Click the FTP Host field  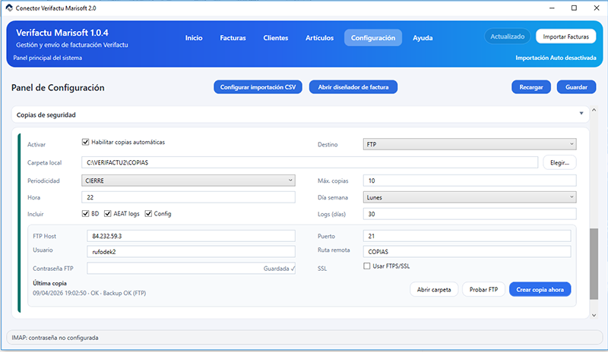pyautogui.click(x=192, y=236)
